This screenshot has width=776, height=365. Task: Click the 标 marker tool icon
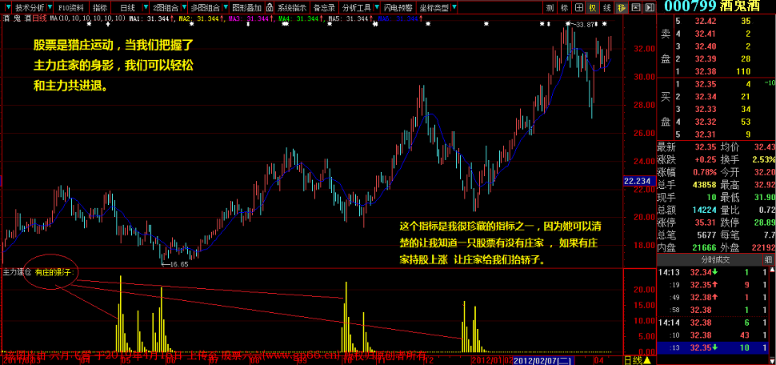[565, 6]
